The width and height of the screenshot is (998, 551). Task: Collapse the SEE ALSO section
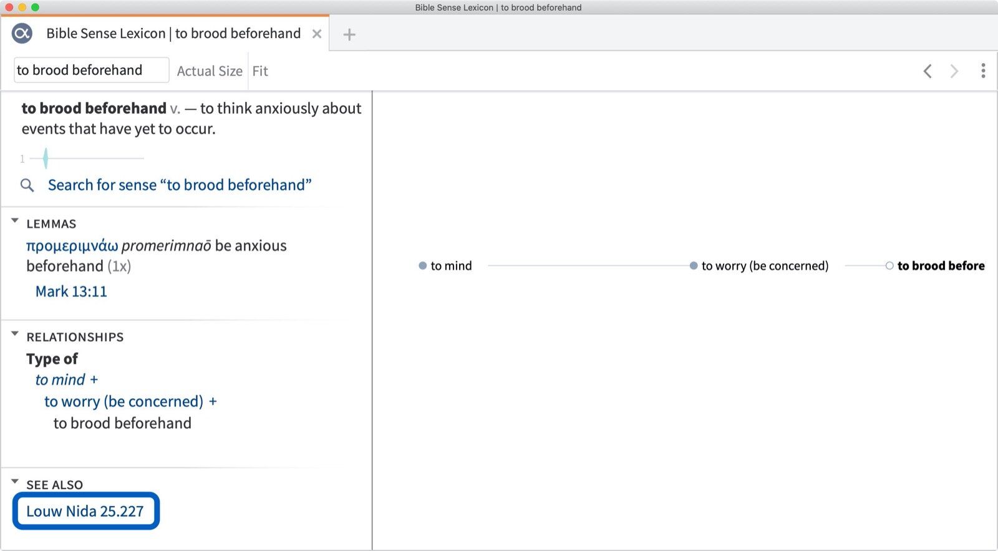[x=15, y=481]
